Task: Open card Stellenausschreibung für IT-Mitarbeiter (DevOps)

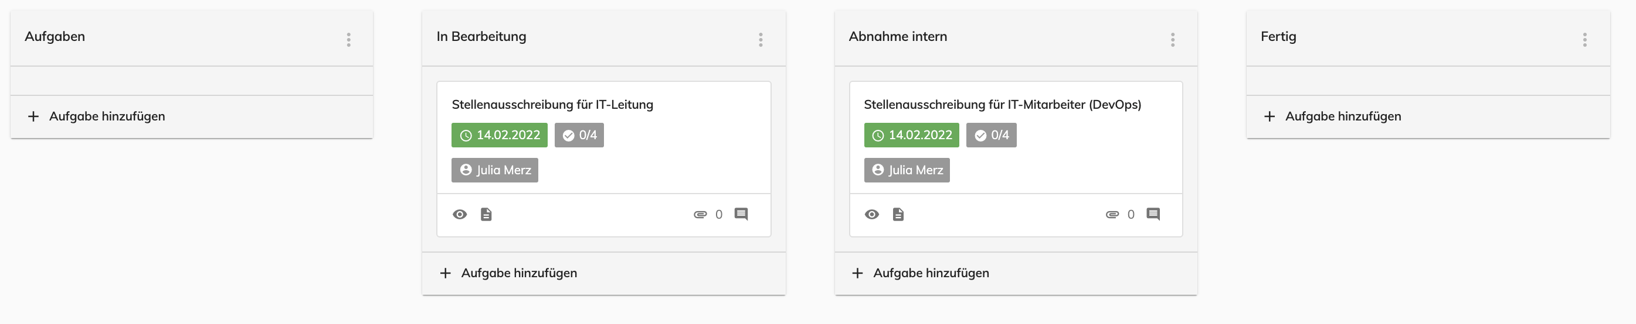Action: click(x=1002, y=105)
